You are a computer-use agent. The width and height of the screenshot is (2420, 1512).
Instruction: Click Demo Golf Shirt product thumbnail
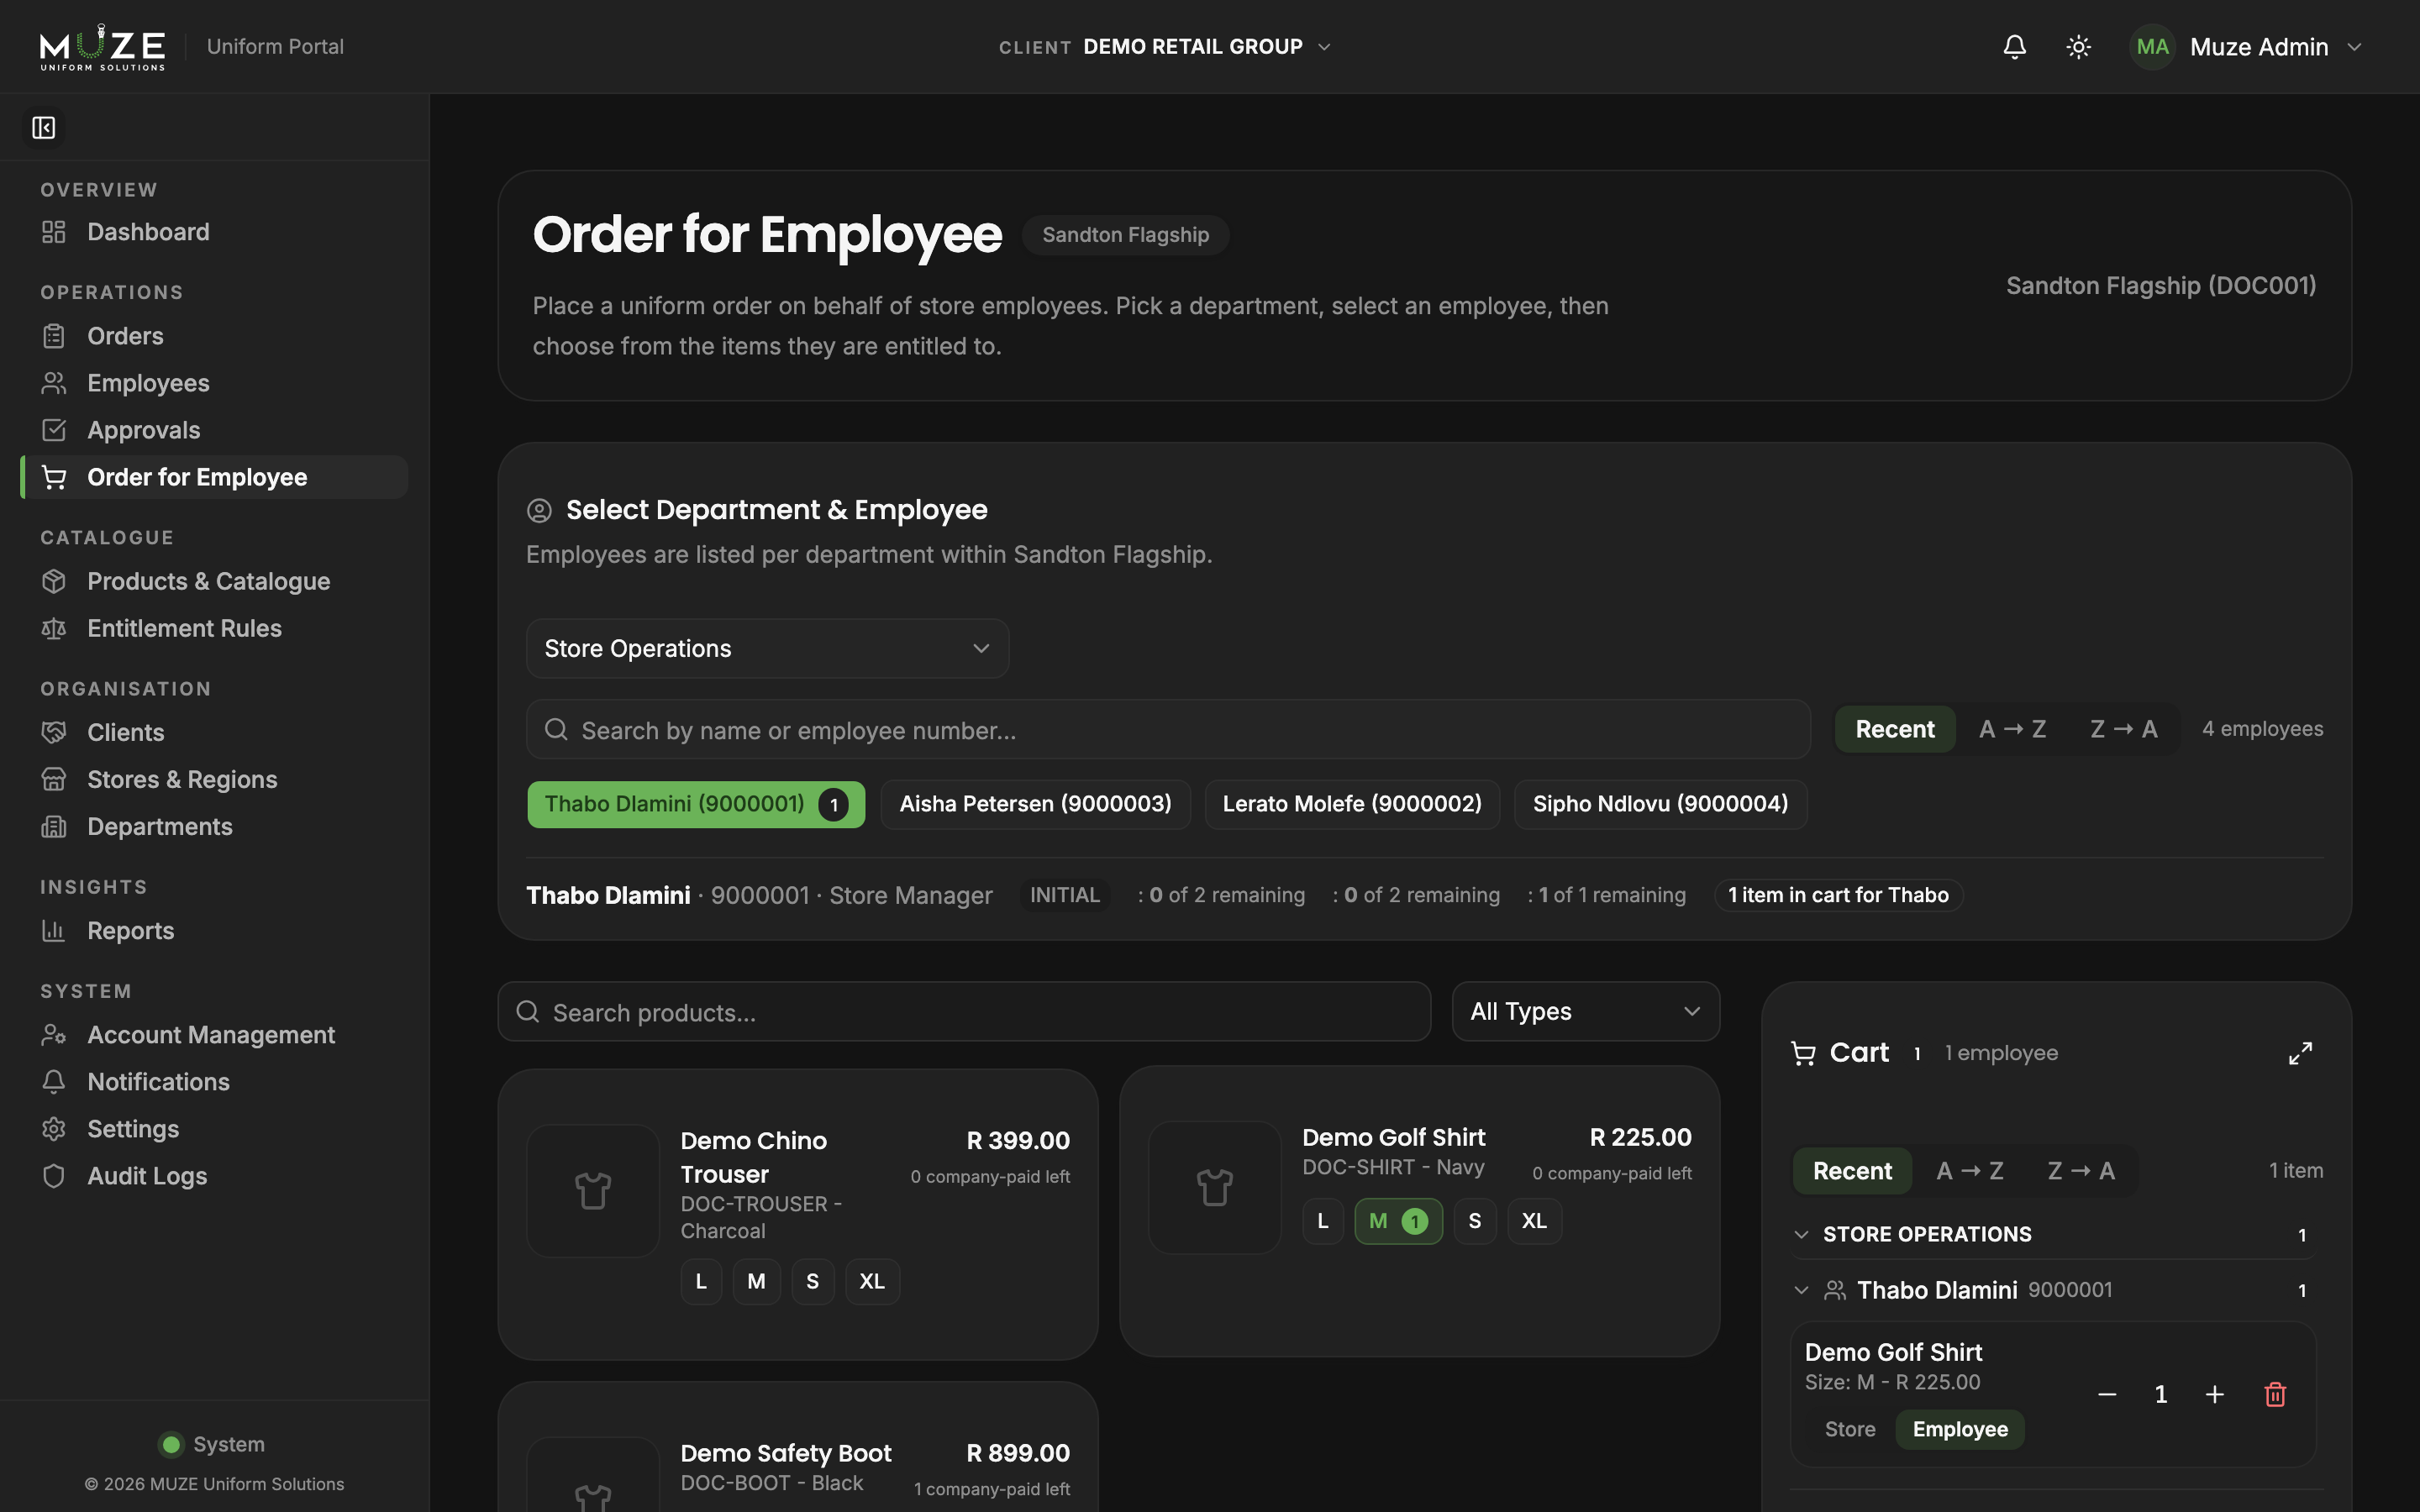(x=1214, y=1187)
